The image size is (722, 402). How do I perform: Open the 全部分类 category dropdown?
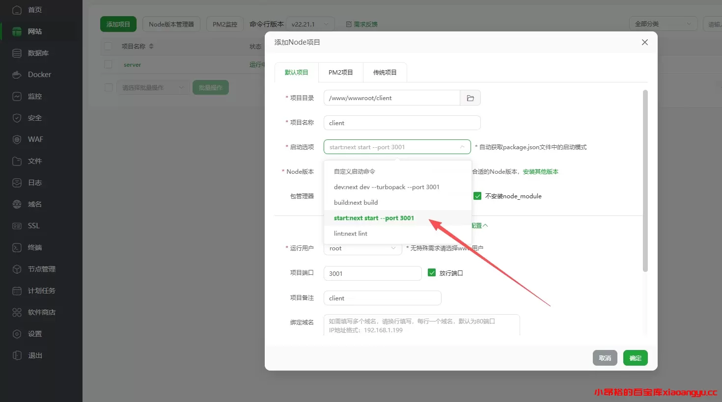(664, 23)
